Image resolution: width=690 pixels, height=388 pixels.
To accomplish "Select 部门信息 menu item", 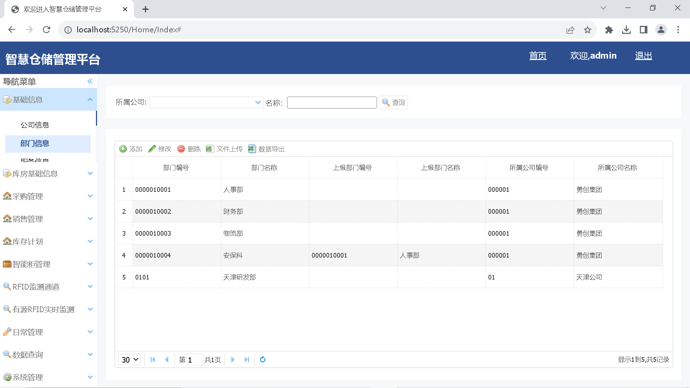I will (x=48, y=144).
